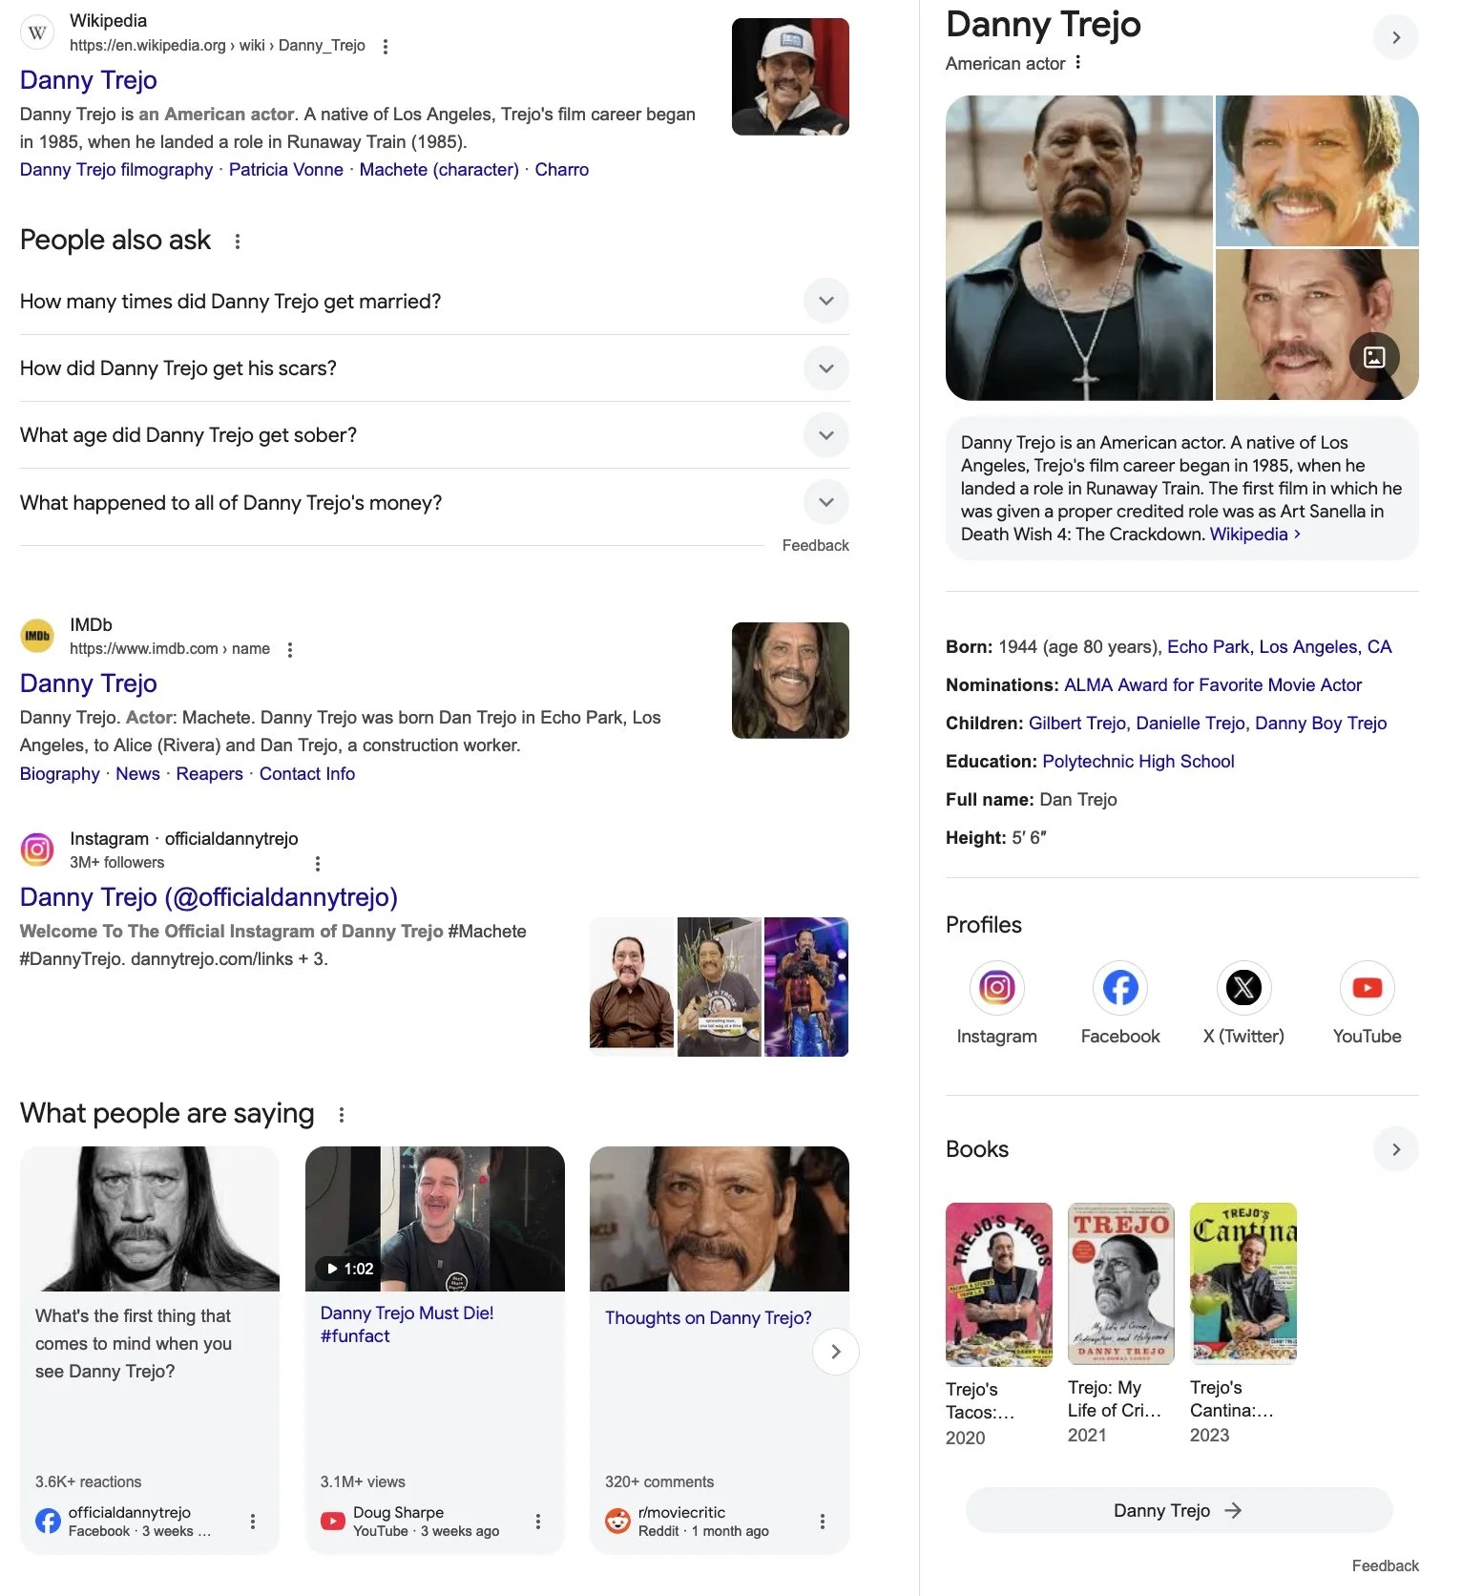Open options for the r/moviecritic Reddit card

pyautogui.click(x=823, y=1522)
